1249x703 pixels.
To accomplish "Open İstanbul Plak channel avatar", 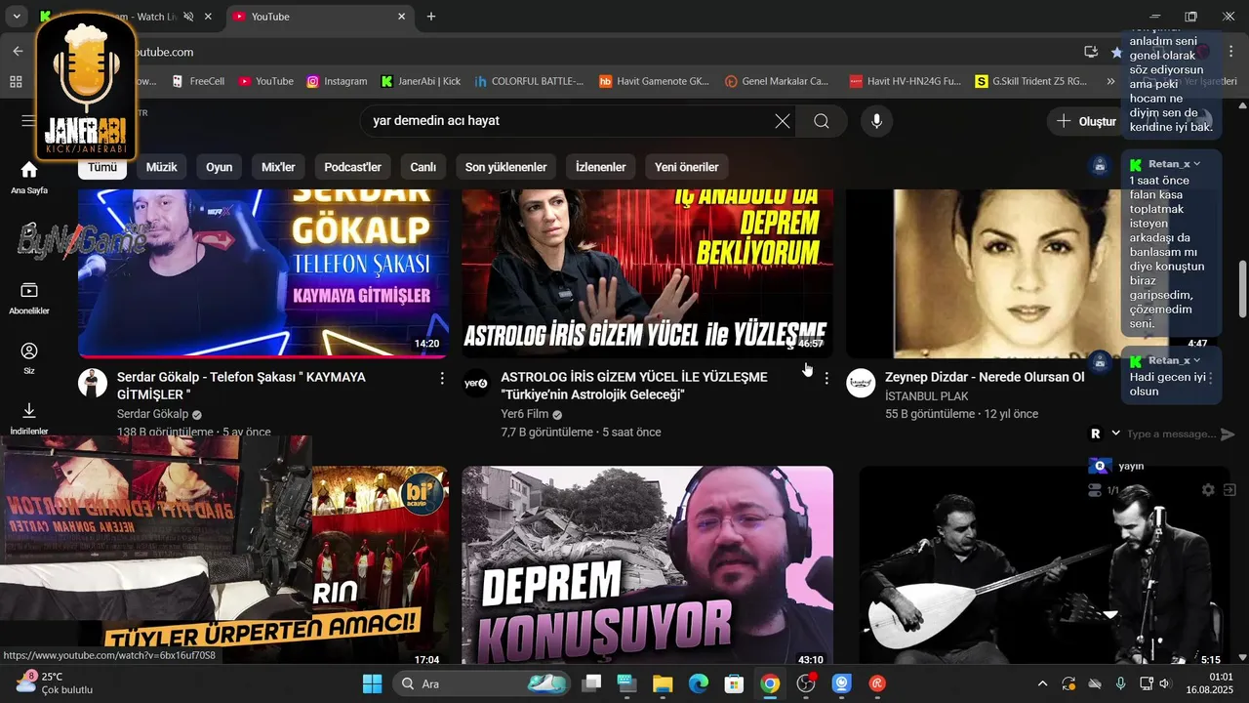I will point(861,383).
